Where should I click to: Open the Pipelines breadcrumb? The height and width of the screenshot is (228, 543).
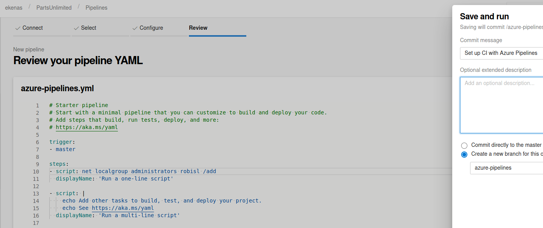click(97, 8)
